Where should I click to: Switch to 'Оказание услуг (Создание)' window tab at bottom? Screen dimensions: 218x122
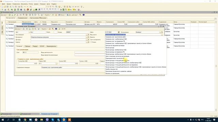(x=49, y=114)
